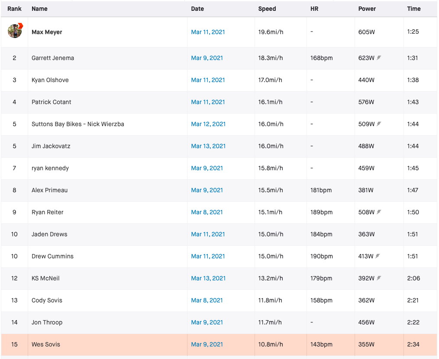Screen dimensions: 439x359
Task: Open Max Meyer's Mar 11, 2021 activity
Action: 208,32
